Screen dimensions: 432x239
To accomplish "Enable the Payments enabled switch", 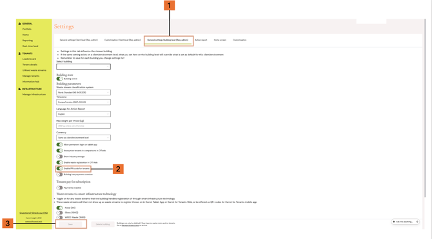I will click(x=59, y=188).
